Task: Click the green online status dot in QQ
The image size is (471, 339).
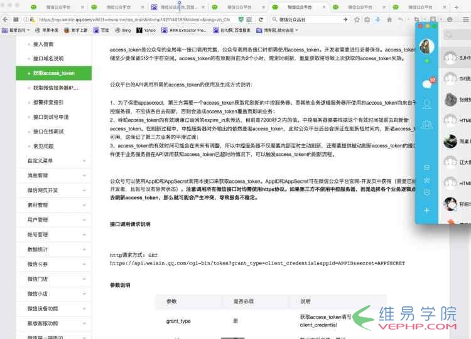Action: 426,61
